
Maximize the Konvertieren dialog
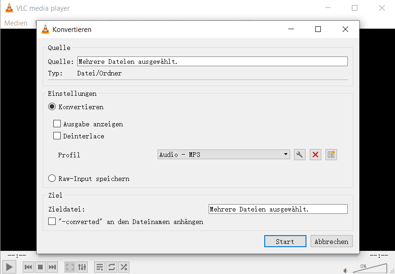[x=318, y=30]
